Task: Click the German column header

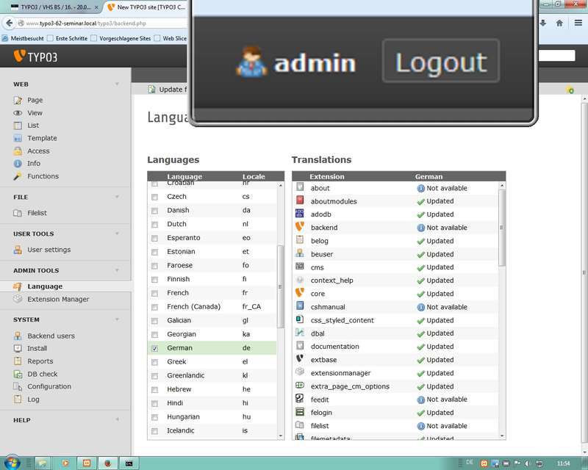Action: 429,176
